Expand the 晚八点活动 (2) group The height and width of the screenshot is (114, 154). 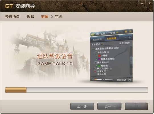[x=95, y=69]
